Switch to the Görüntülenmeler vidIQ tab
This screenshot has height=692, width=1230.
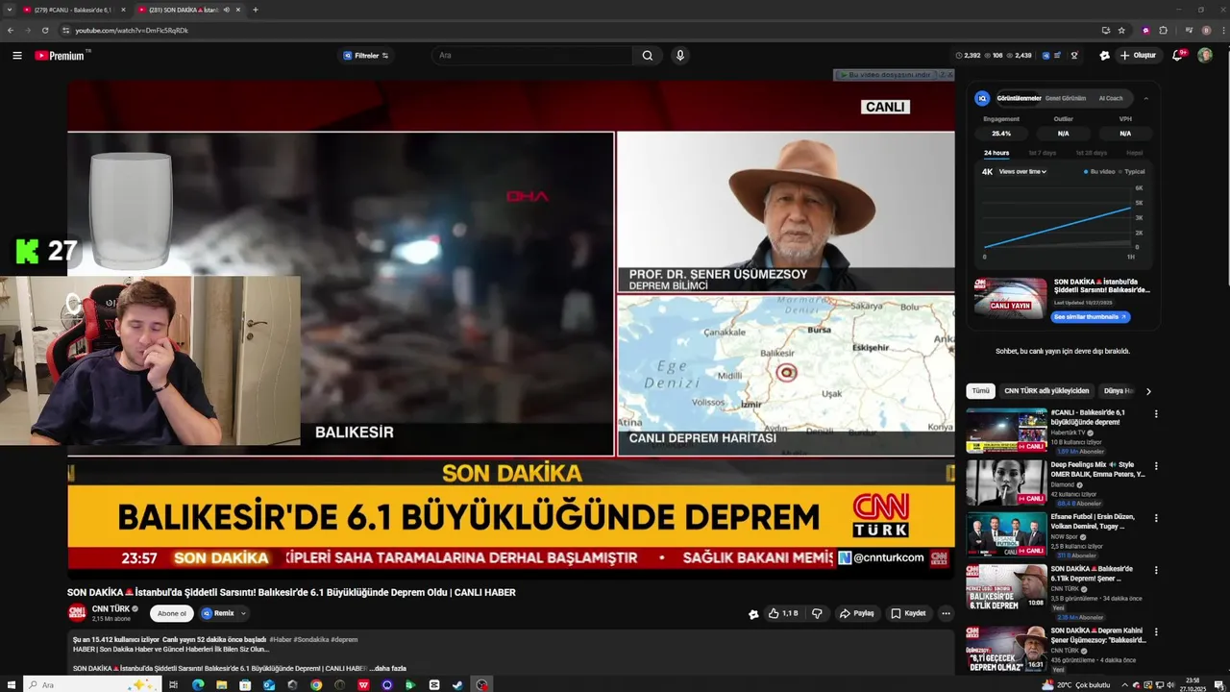(x=1019, y=98)
